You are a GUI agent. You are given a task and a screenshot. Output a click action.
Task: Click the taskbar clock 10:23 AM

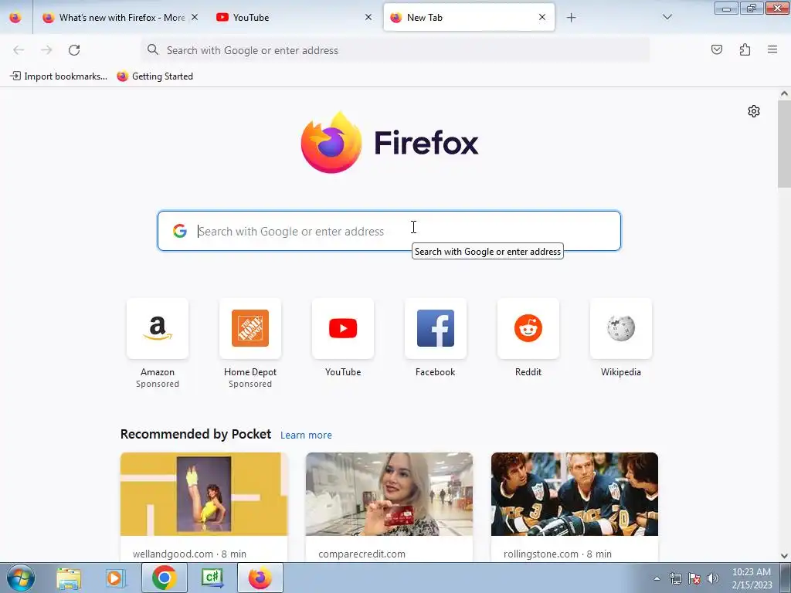point(752,572)
